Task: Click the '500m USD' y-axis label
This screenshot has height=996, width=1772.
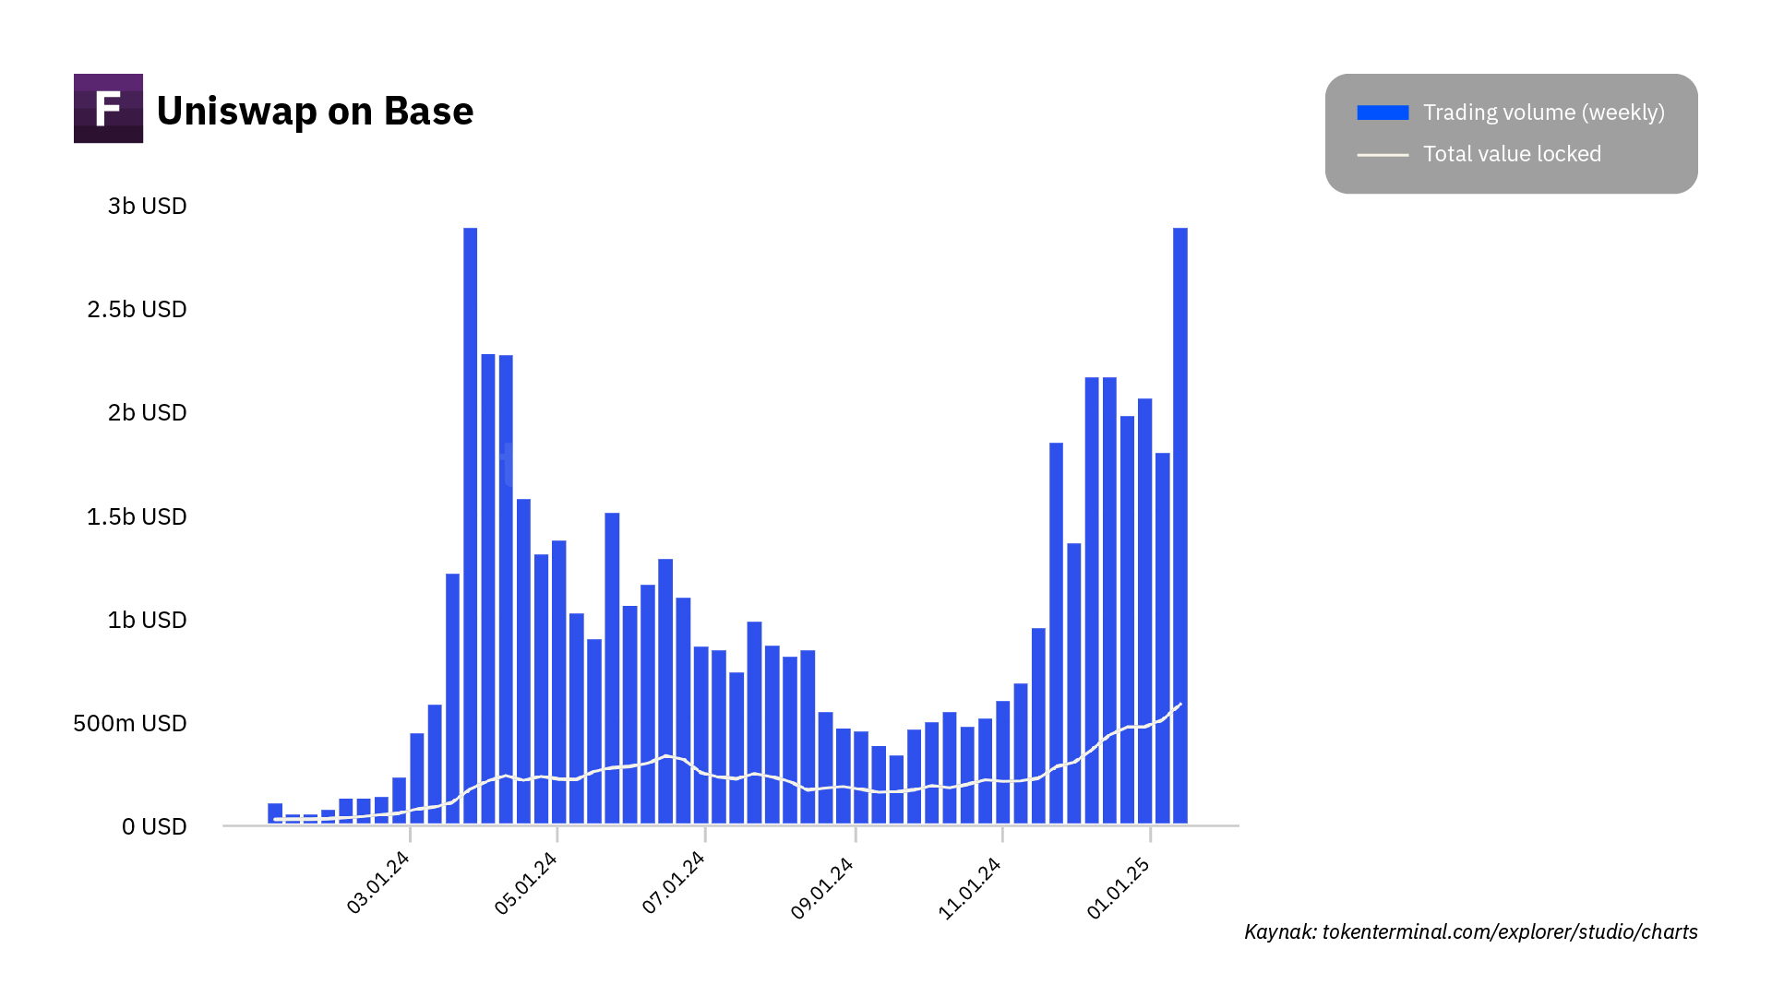Action: [130, 723]
